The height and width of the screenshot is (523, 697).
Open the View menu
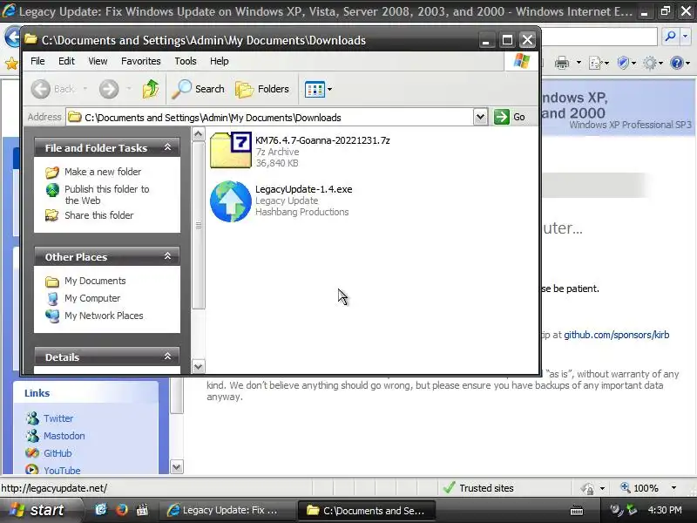(98, 61)
